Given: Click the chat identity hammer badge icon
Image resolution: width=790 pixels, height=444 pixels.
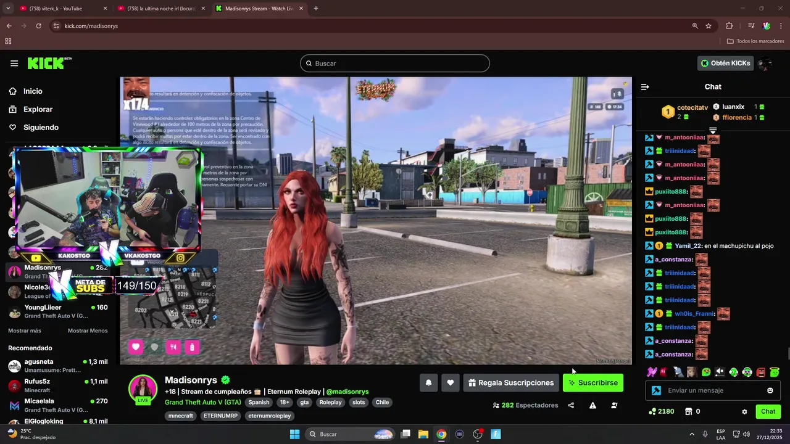Looking at the screenshot, I should tap(656, 390).
